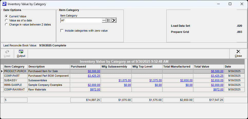The image size is (248, 119).
Task: Click the row selector arrow for PRODUCT-PURCH
Action: pyautogui.click(x=2, y=71)
